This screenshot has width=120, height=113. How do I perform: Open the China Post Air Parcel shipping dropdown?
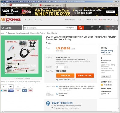click(x=87, y=60)
